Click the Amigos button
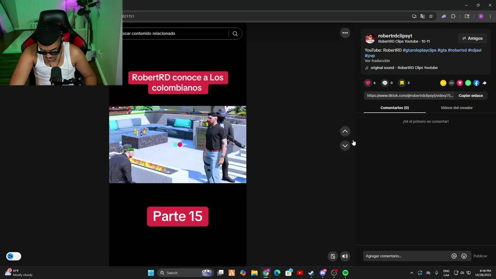 pos(472,38)
